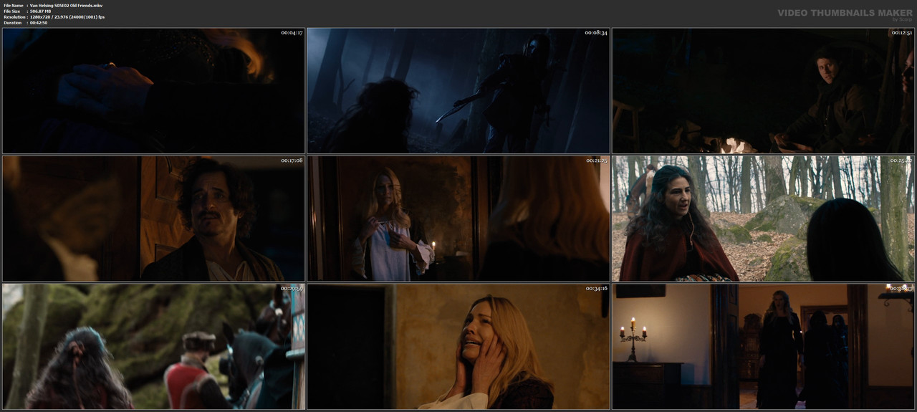
Task: Click the timestamp 00:29:59
Action: click(292, 288)
